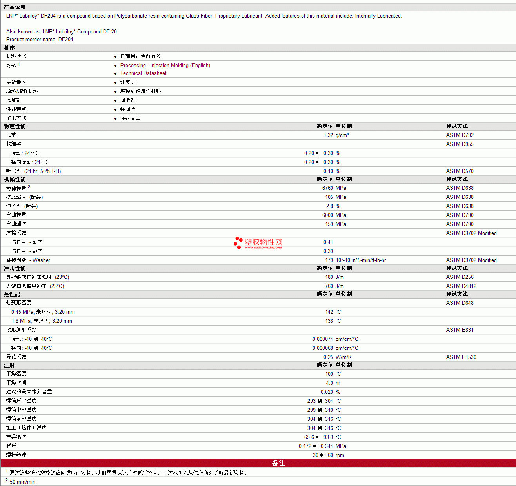Click ASTM D638 in the 伸长率 row

[x=460, y=206]
